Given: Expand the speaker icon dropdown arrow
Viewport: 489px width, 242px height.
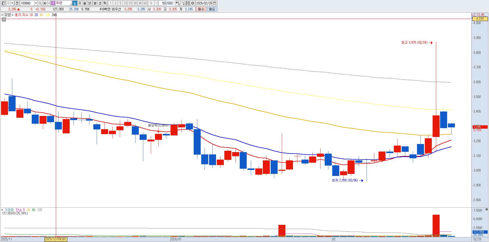Looking at the screenshot, I should tap(49, 3).
